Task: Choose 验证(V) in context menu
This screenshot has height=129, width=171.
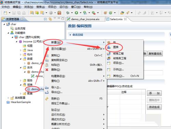Action: click(x=75, y=110)
